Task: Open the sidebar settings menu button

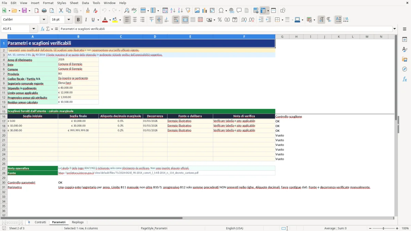Action: 404,29
